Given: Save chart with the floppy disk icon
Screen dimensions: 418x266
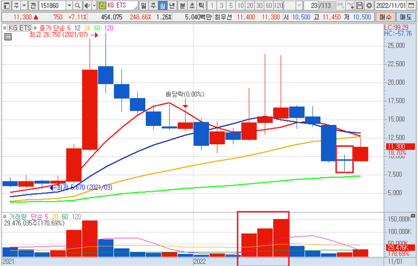Looking at the screenshot, I should click(x=359, y=5).
